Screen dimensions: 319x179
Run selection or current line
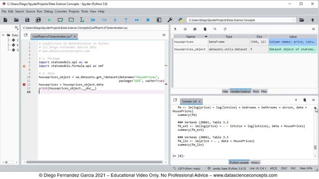82,20
